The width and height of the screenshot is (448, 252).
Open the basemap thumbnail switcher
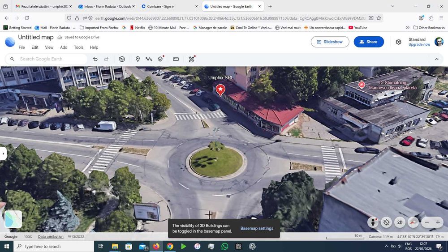[13, 219]
